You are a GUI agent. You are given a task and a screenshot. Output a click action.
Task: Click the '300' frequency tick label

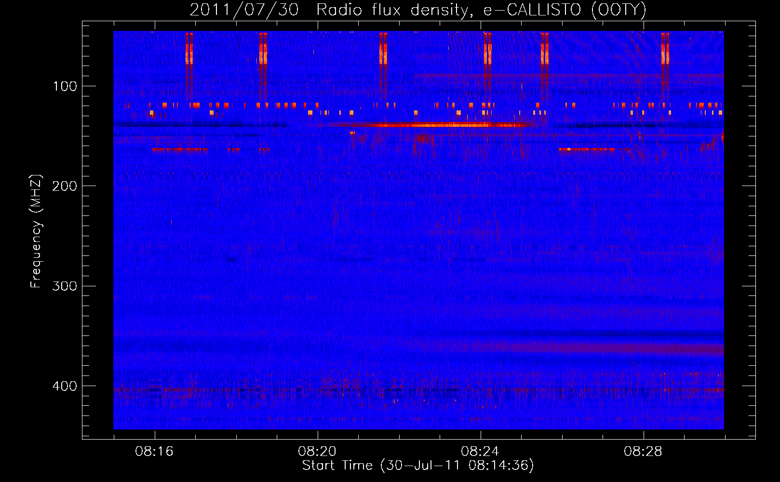point(65,286)
